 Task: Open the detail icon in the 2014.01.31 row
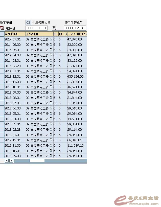[x=51, y=71]
